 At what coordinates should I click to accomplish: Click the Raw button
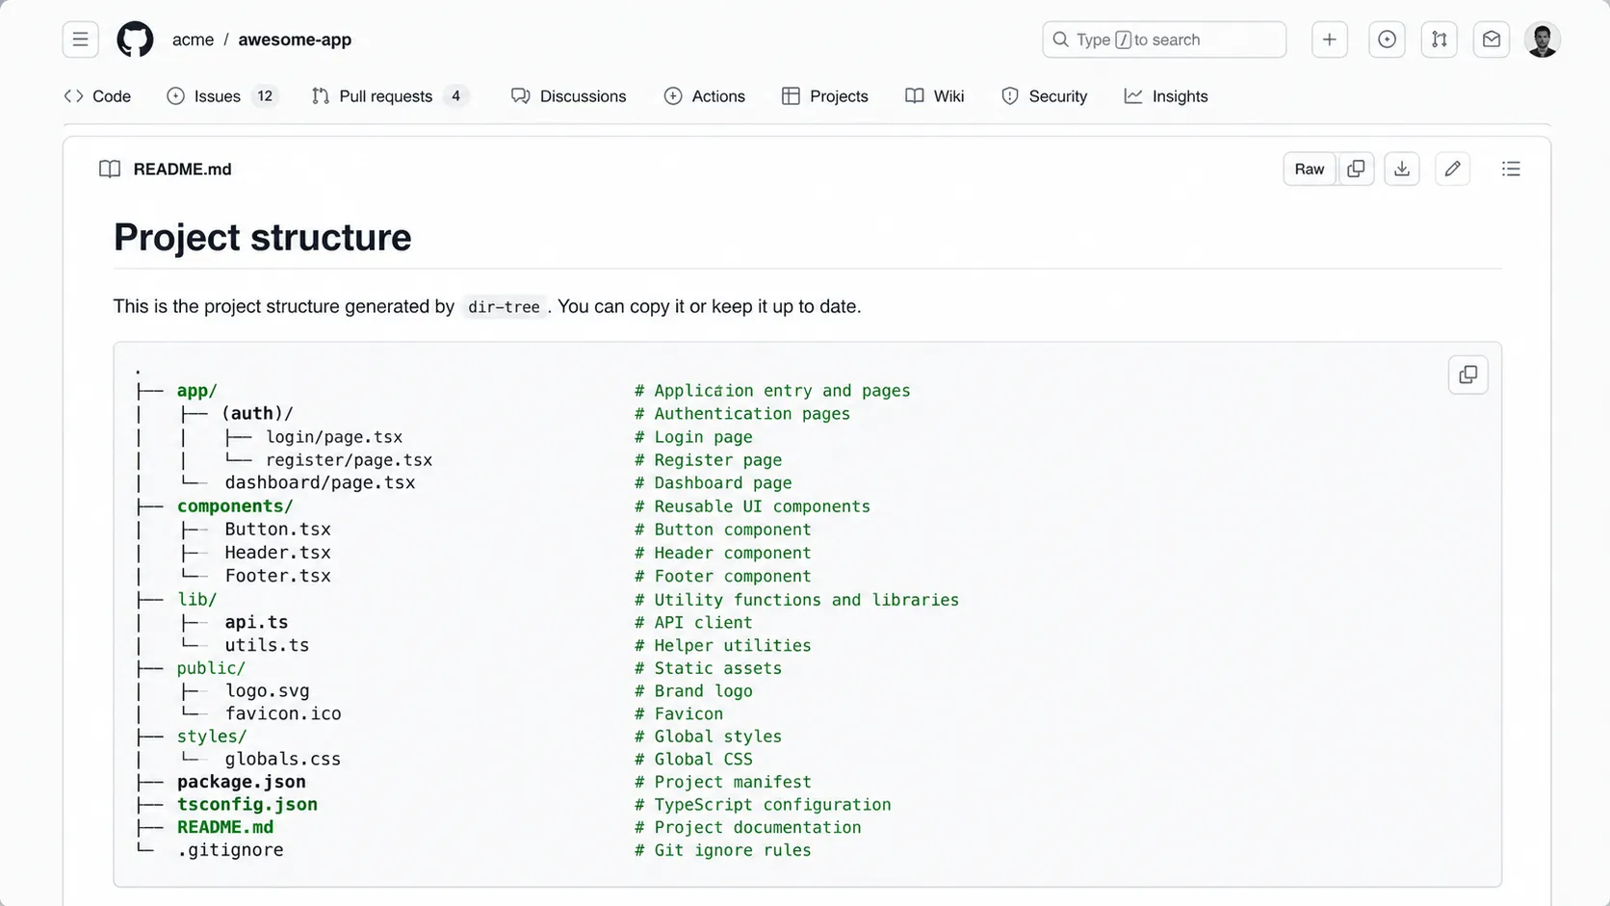pos(1309,168)
